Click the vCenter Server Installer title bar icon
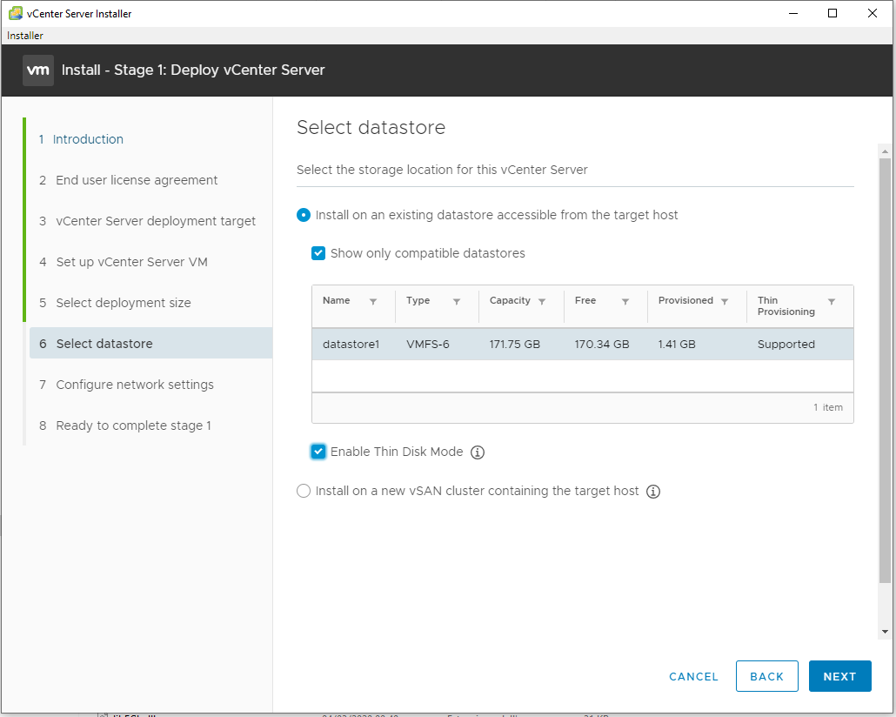896x717 pixels. click(16, 13)
